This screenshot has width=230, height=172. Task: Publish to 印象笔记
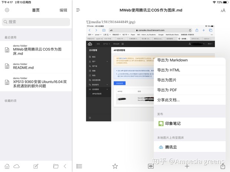point(190,124)
